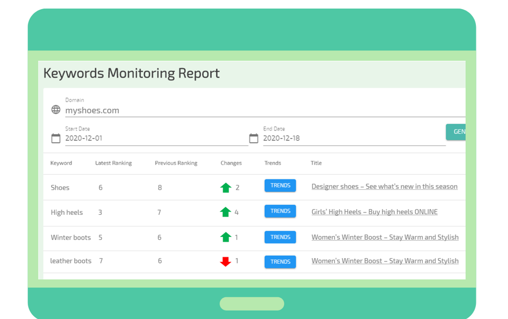
Task: Click change value 4 in High heels row
Action: (237, 213)
